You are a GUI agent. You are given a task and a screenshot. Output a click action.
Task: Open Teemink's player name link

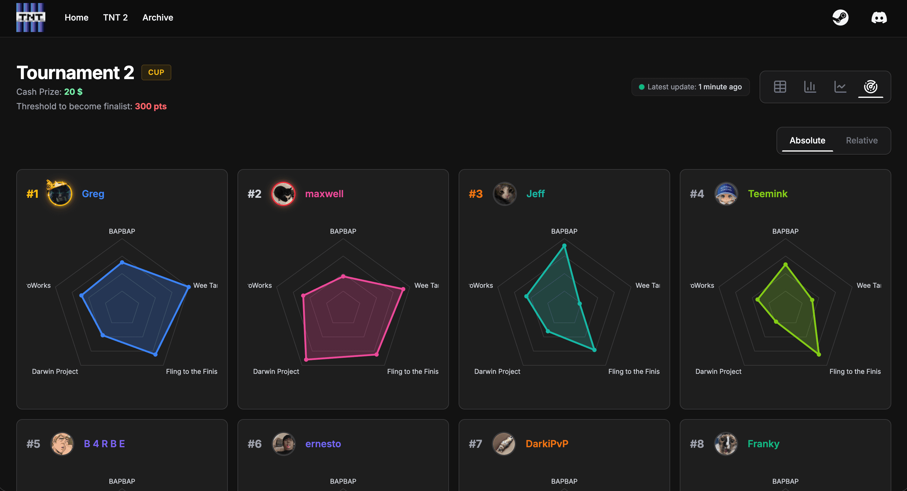768,194
